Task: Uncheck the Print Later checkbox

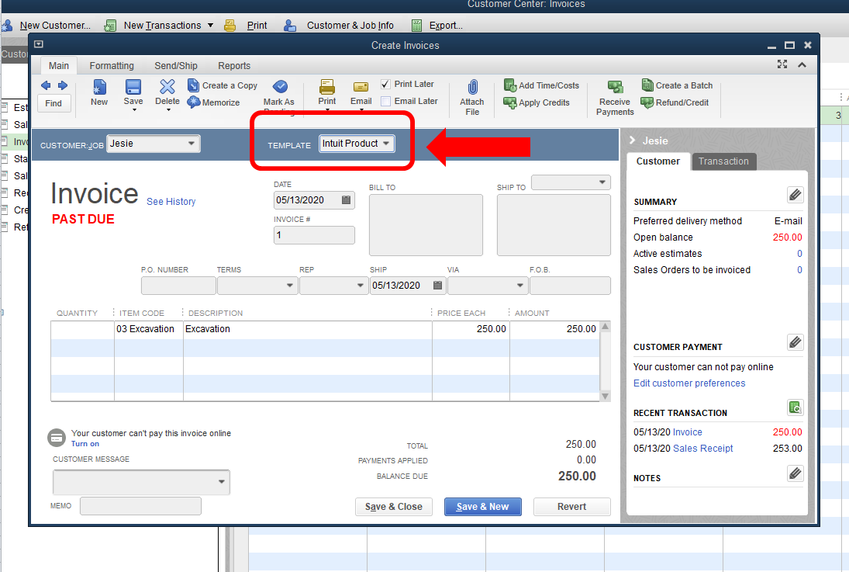Action: (385, 84)
